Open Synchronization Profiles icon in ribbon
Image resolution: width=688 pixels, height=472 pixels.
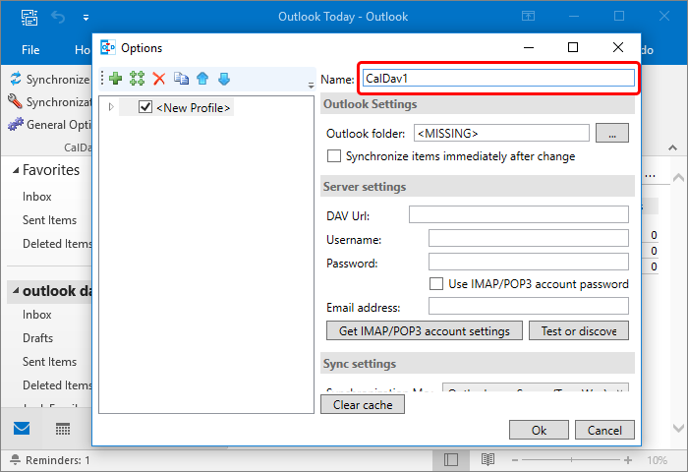click(x=16, y=101)
